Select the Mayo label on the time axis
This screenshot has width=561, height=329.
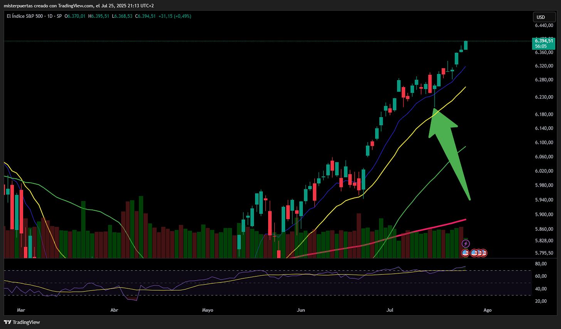pyautogui.click(x=208, y=310)
